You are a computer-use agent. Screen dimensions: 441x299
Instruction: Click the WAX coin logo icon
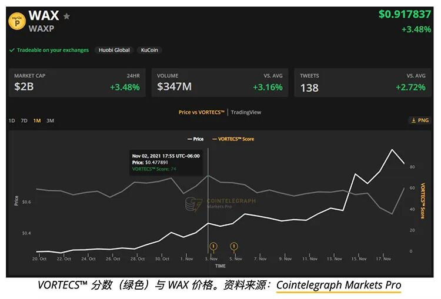[x=17, y=21]
